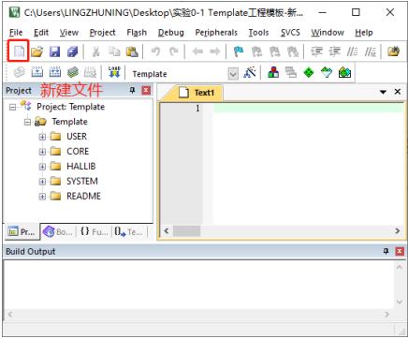Click the editor scroll right arrow

pos(398,231)
